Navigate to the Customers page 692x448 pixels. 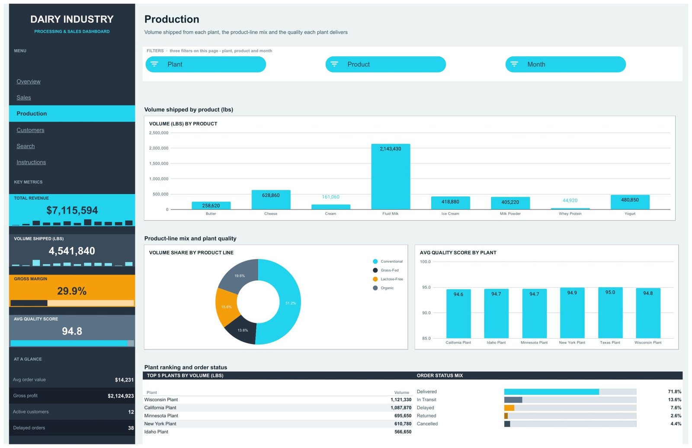pyautogui.click(x=30, y=130)
